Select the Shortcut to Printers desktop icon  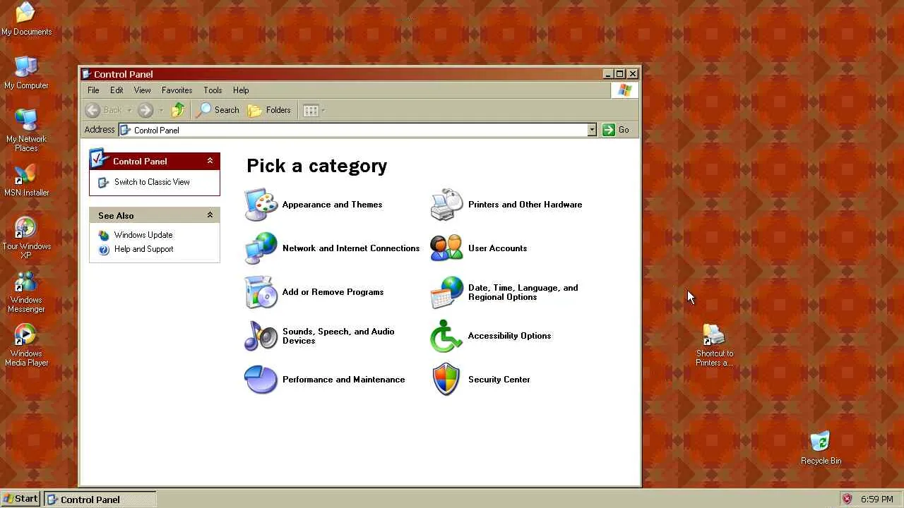714,345
